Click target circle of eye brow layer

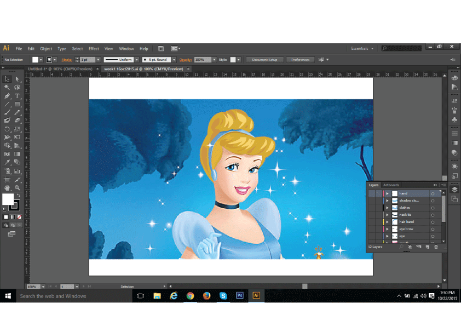[433, 229]
